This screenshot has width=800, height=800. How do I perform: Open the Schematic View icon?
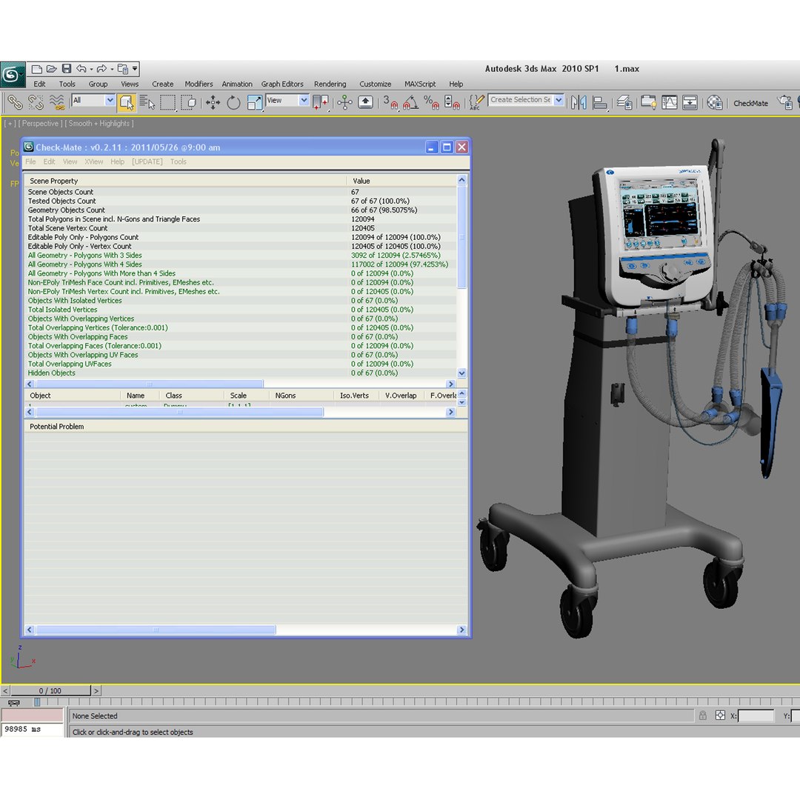[x=690, y=102]
